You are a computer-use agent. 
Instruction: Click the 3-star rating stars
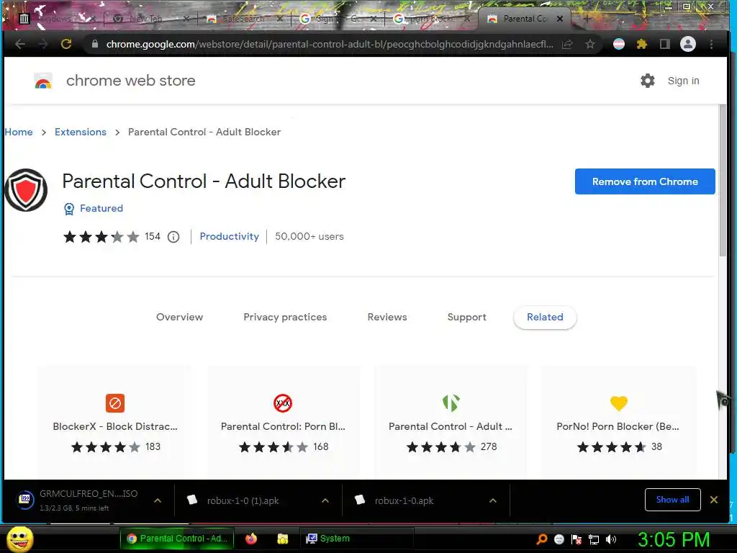[101, 236]
